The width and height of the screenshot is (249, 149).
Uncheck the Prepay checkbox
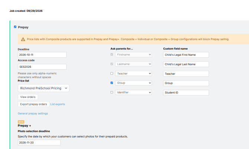(x=15, y=27)
